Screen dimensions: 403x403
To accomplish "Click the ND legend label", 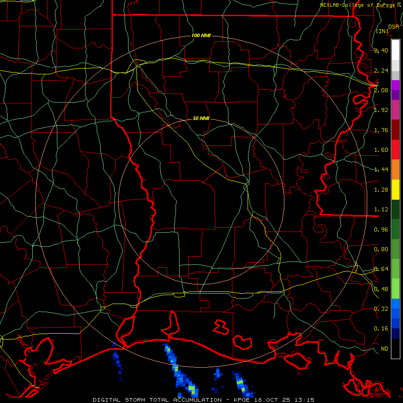I will click(x=385, y=349).
